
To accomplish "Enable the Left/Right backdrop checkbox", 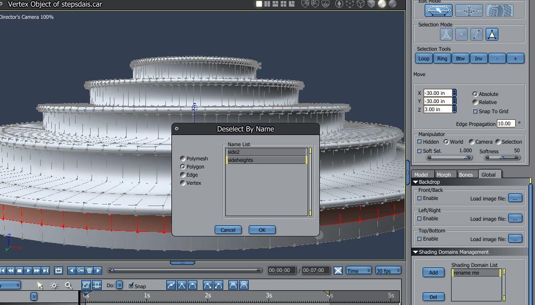I will pyautogui.click(x=420, y=218).
